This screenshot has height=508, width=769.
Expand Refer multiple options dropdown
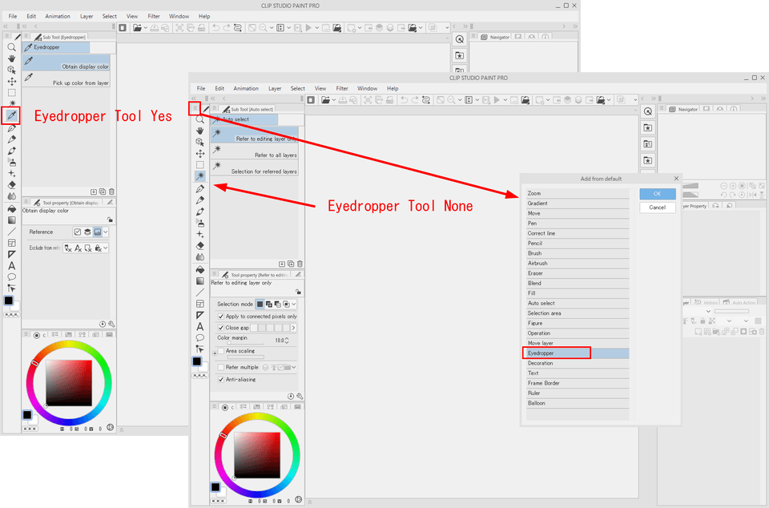(x=294, y=367)
